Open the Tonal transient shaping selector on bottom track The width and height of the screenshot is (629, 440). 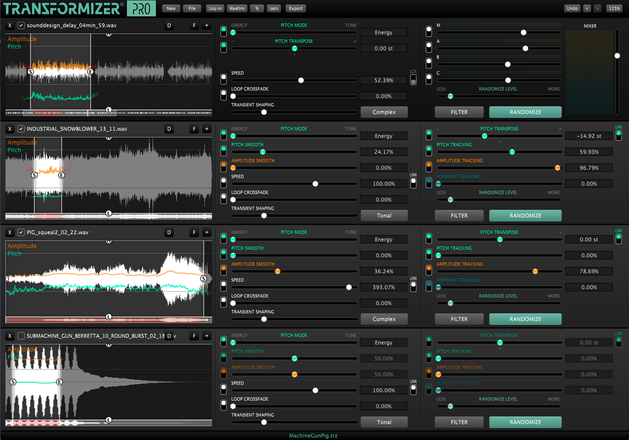click(x=383, y=422)
